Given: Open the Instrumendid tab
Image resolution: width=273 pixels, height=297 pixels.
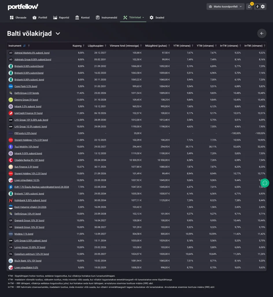Looking at the screenshot, I should point(106,18).
